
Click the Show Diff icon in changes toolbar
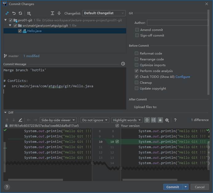[7, 13]
